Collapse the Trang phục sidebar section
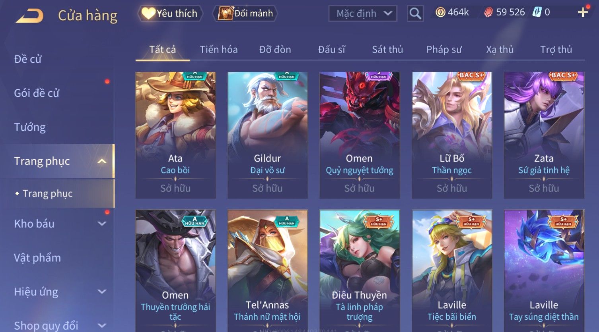This screenshot has width=599, height=332. pyautogui.click(x=102, y=161)
